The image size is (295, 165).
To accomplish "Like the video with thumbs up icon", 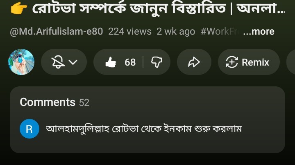I will pyautogui.click(x=111, y=62).
